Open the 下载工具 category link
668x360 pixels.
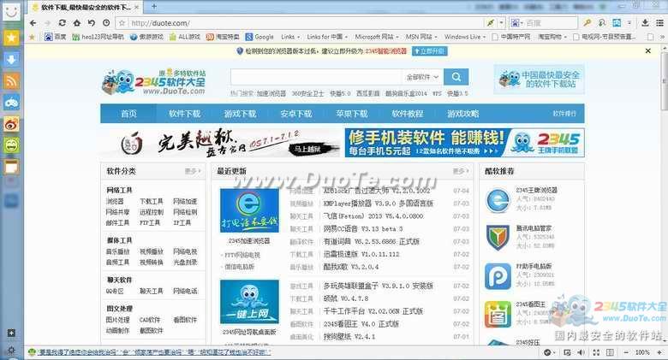pyautogui.click(x=151, y=201)
